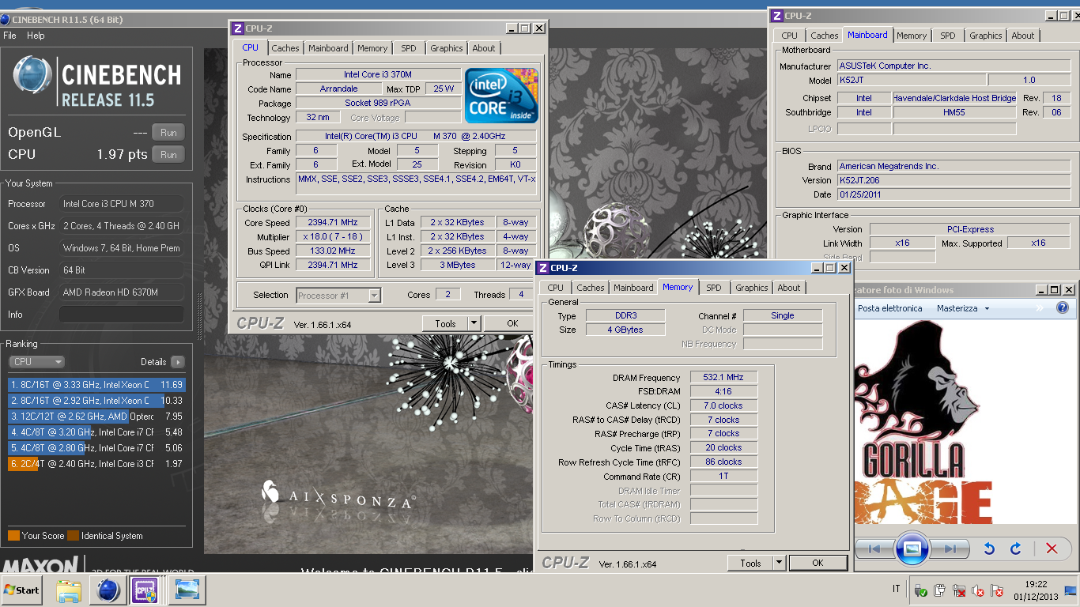Select the CPU-Z taskbar icon
The image size is (1080, 607).
pyautogui.click(x=147, y=590)
